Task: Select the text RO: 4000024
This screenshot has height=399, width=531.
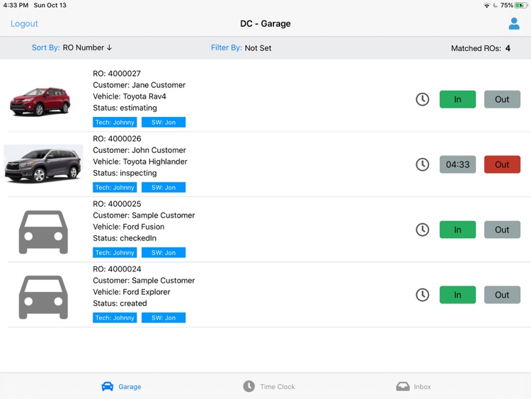Action: pos(117,269)
